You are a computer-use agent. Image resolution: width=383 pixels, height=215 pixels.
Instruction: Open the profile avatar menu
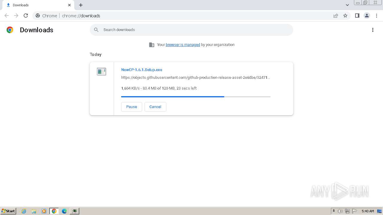367,16
